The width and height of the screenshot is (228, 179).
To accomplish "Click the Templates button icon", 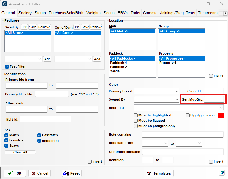I will 150,173.
